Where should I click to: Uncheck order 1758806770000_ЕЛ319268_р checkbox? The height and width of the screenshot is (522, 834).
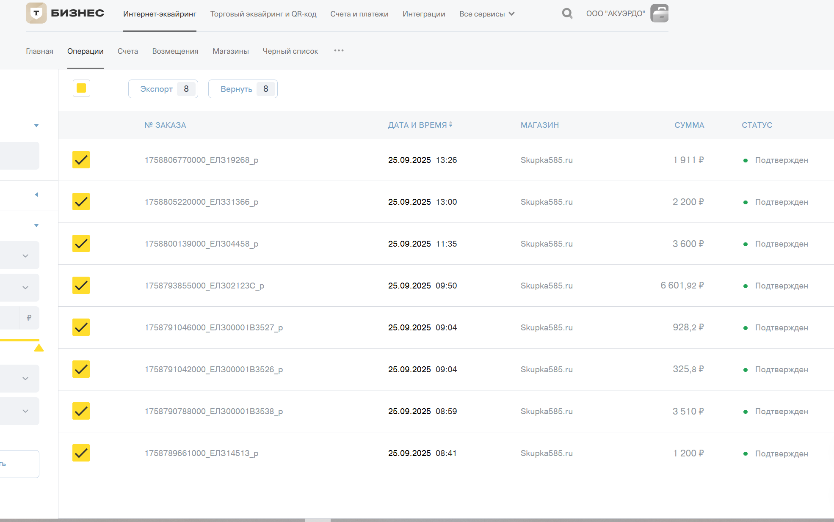81,160
